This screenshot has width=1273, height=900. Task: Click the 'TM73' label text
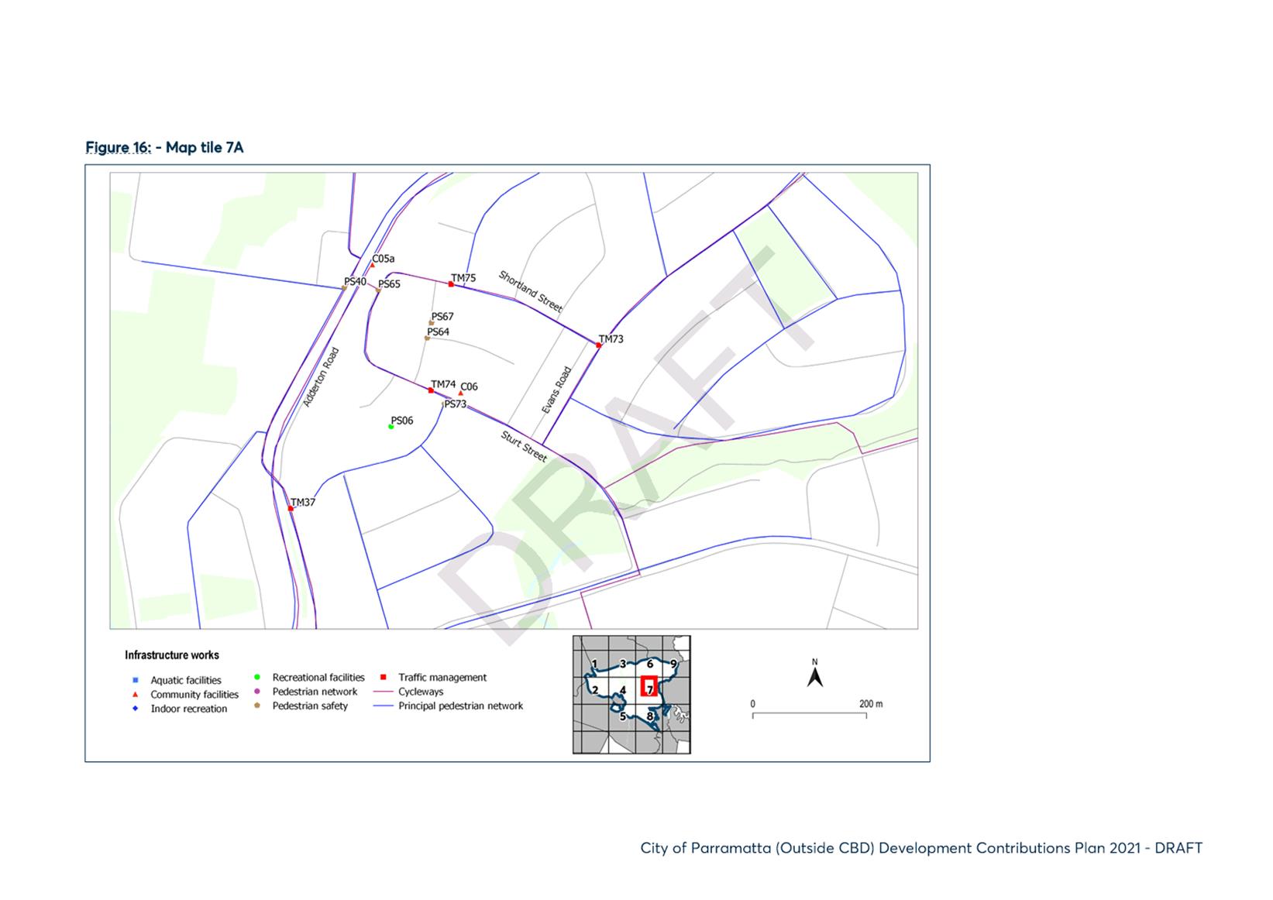(x=611, y=339)
